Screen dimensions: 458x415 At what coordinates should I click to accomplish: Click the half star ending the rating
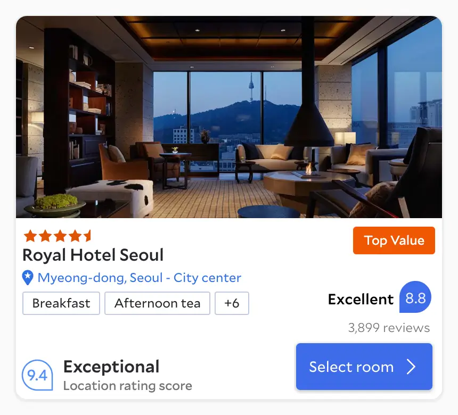tap(88, 236)
